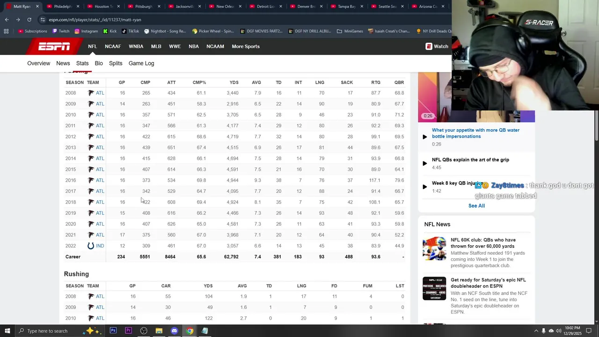Open the Picker Wheel bookmark

click(x=212, y=31)
